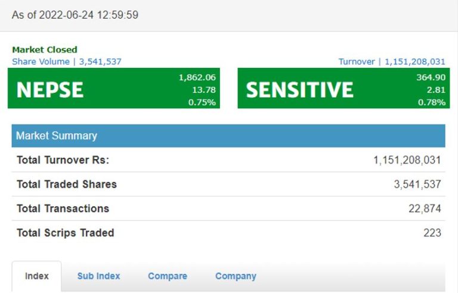
Task: Click the Market Summary header bar
Action: (228, 136)
